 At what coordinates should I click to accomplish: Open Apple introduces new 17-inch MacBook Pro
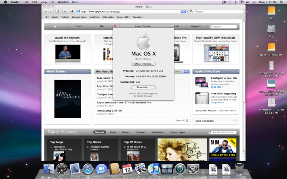click(x=124, y=102)
